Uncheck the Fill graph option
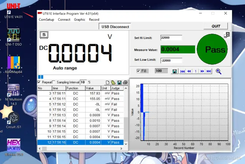245x164 pixels. click(138, 71)
